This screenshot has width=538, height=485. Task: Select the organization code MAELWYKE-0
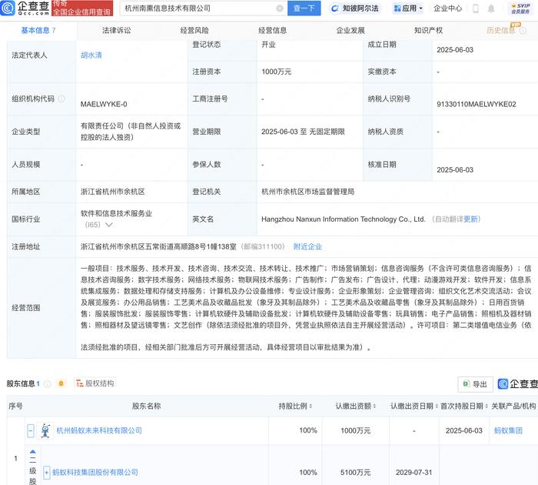coord(104,104)
